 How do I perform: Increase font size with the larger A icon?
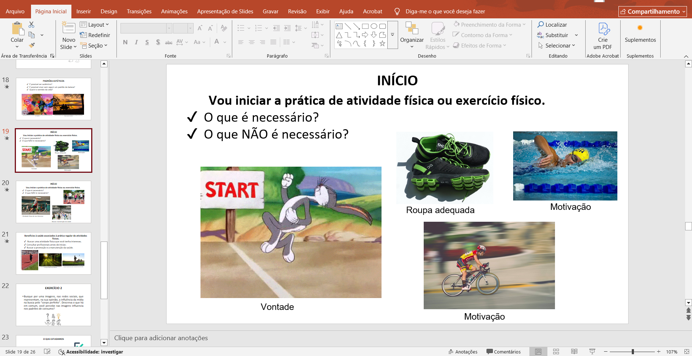200,28
